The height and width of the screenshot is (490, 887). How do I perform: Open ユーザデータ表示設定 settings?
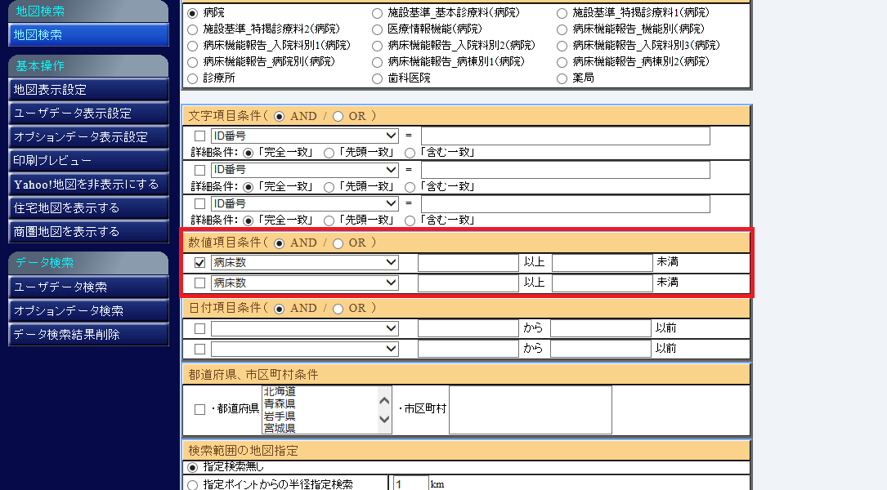click(x=88, y=113)
